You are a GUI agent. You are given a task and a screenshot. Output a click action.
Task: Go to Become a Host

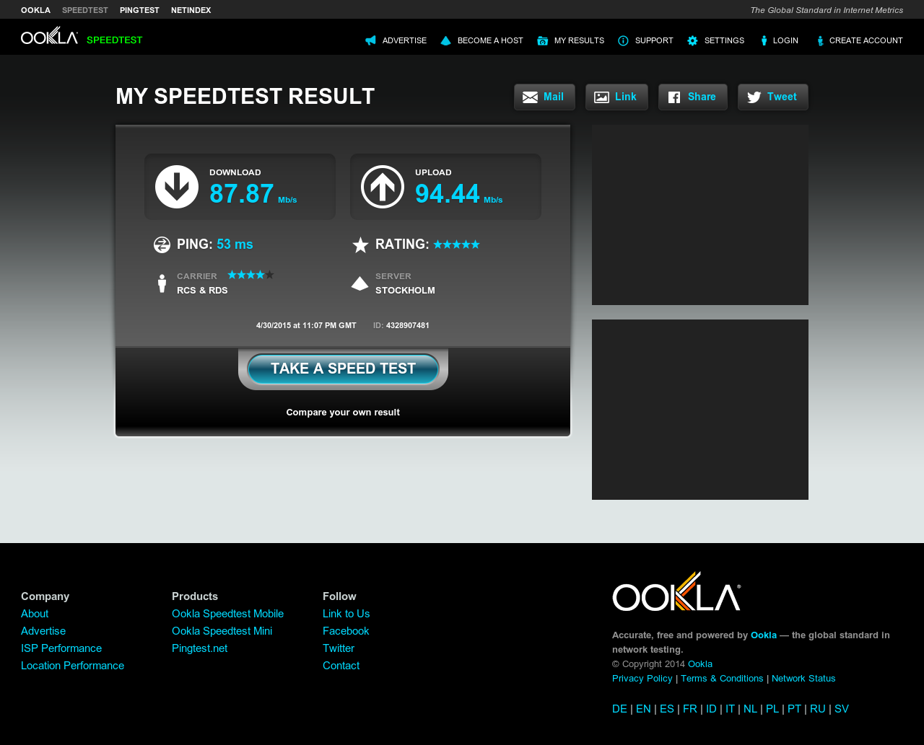click(x=490, y=40)
